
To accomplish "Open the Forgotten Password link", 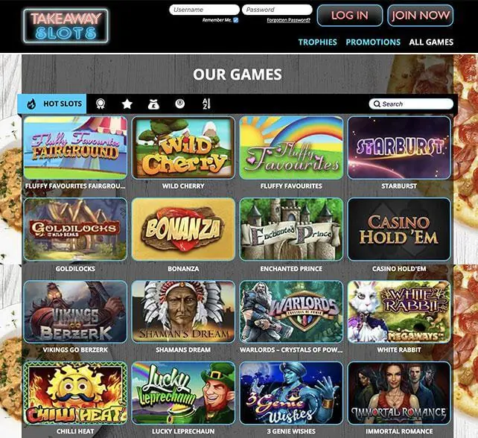I will [288, 20].
